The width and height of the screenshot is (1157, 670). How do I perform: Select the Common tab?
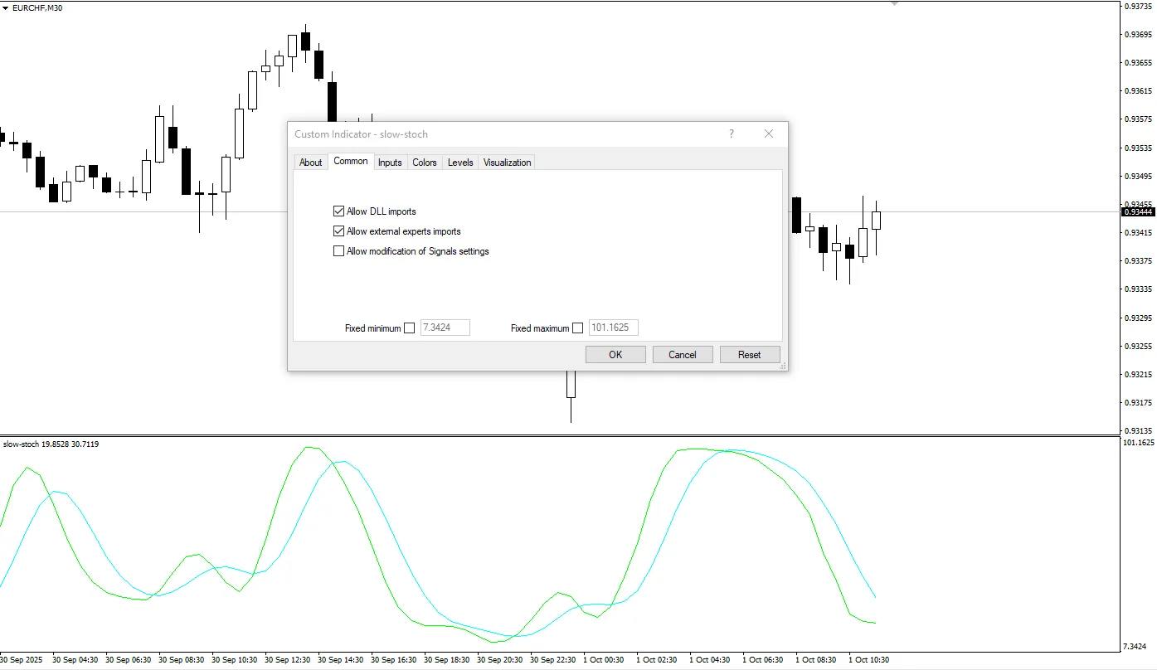coord(351,161)
